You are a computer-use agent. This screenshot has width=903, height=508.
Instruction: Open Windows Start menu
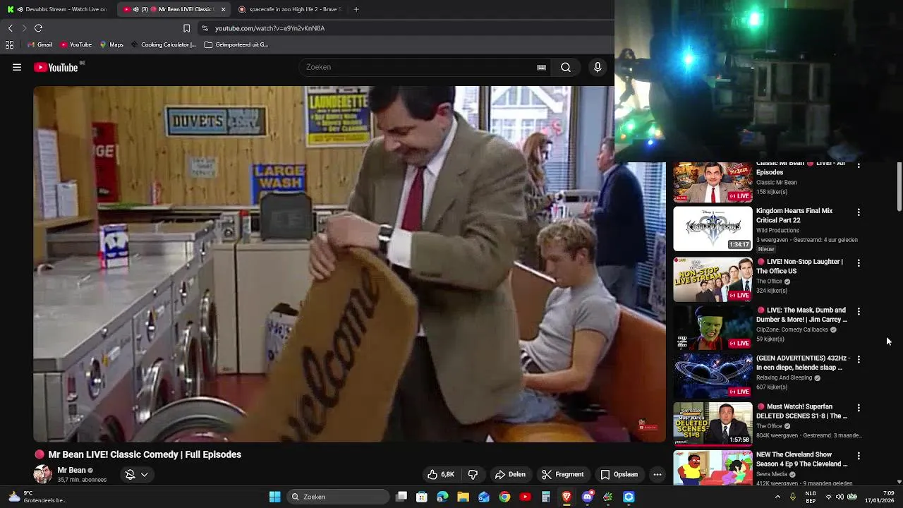point(275,497)
